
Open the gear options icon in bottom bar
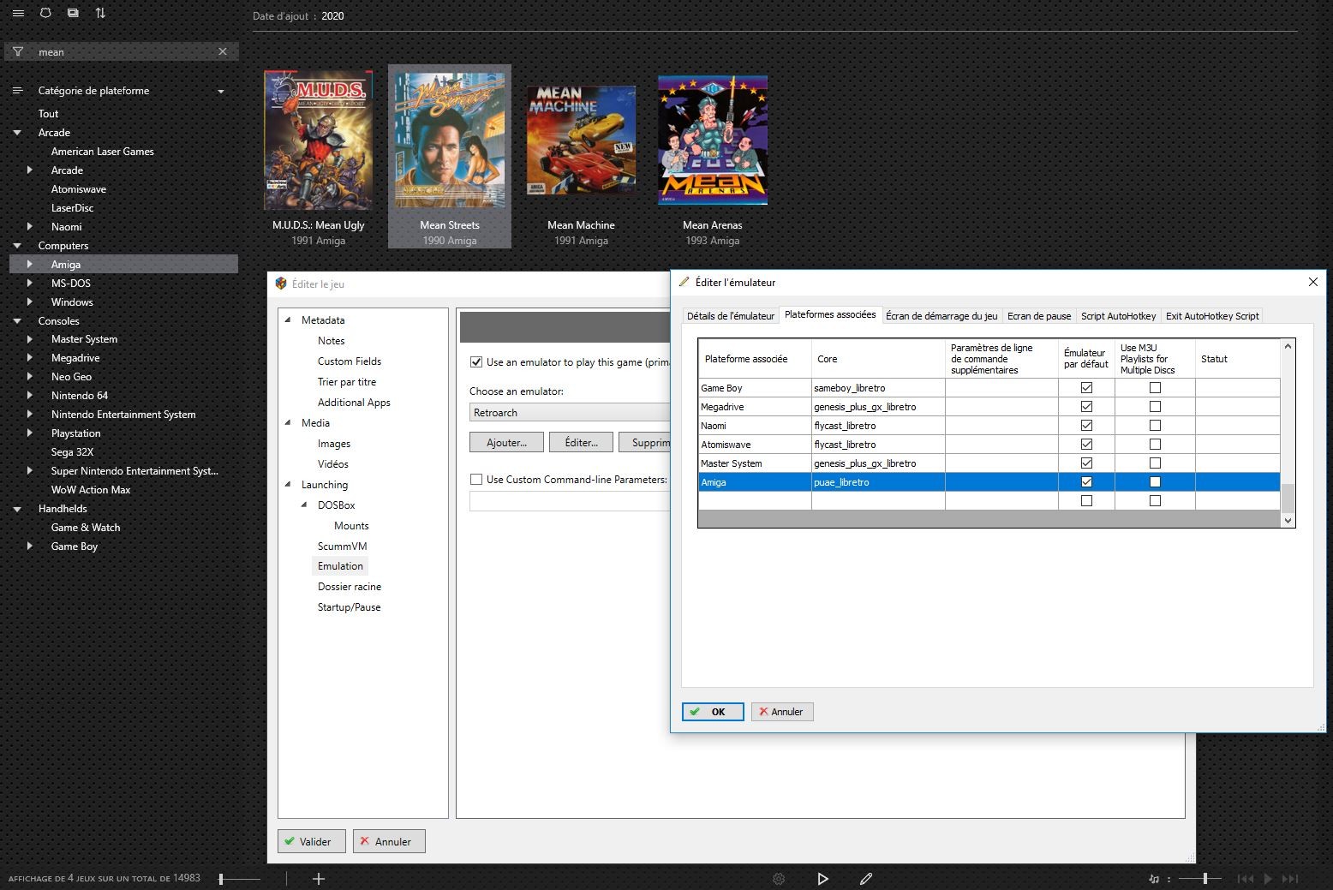779,879
